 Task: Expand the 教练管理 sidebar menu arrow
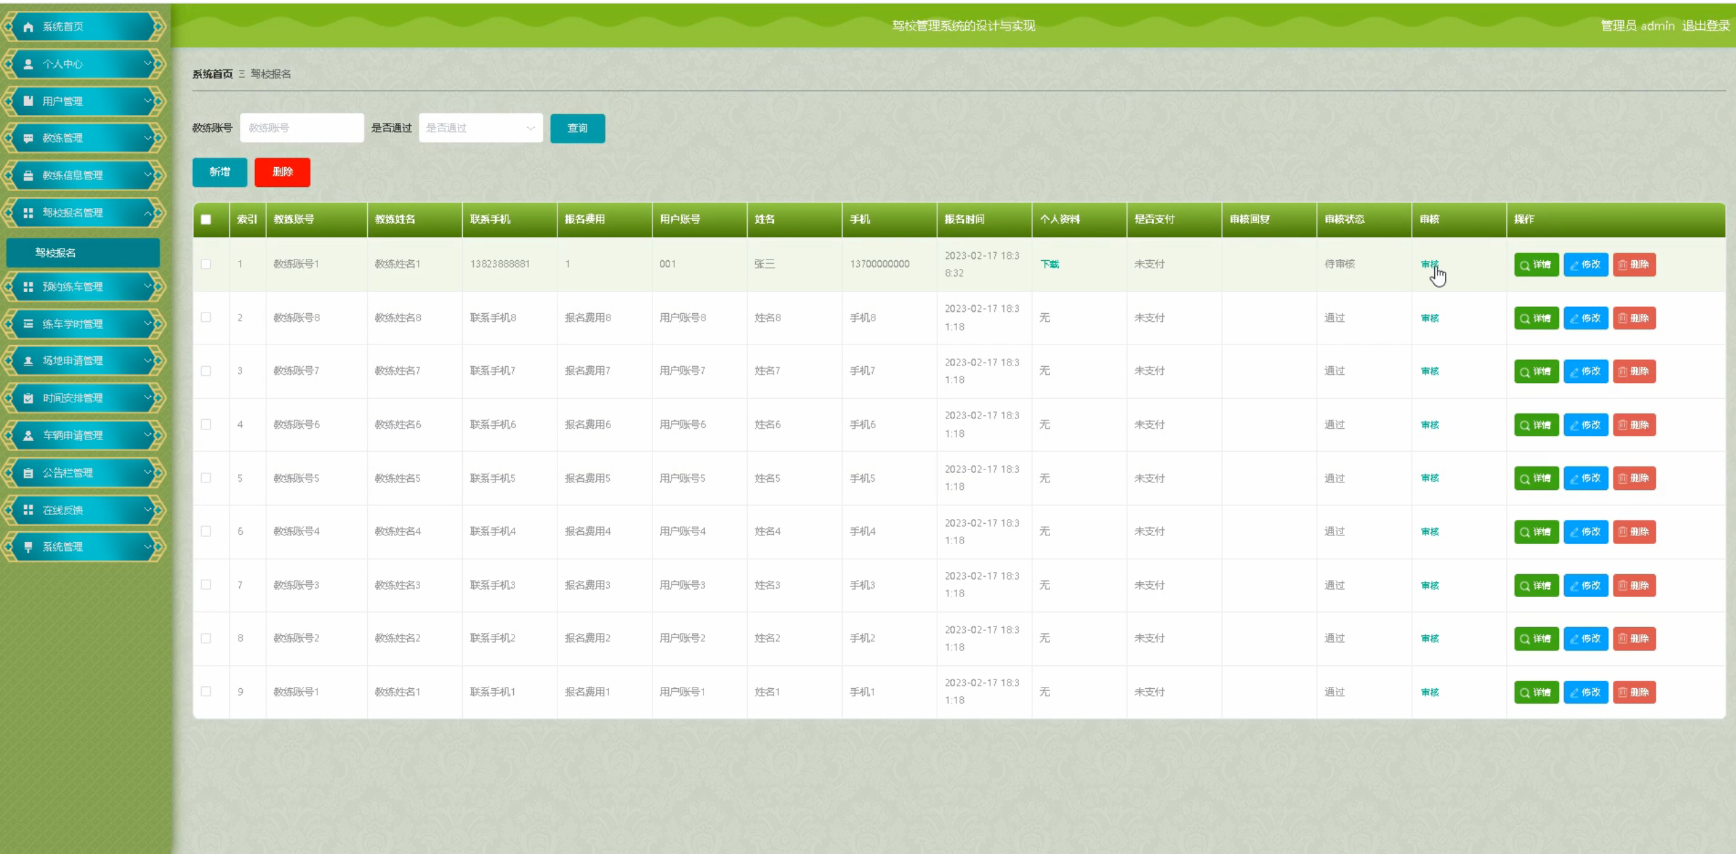147,138
